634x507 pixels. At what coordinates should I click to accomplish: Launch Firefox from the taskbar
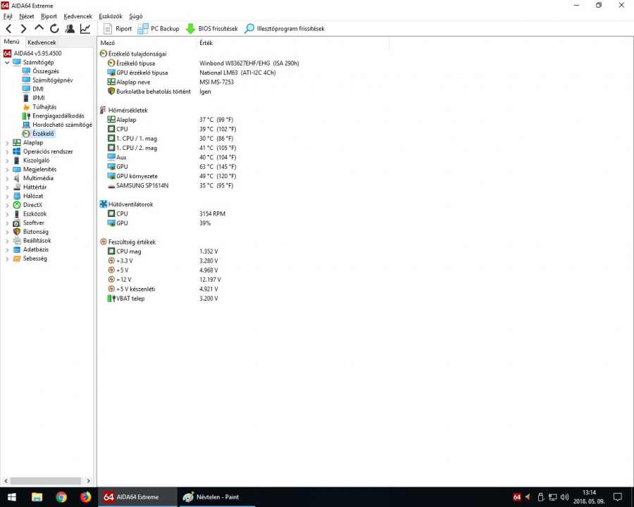click(x=85, y=497)
